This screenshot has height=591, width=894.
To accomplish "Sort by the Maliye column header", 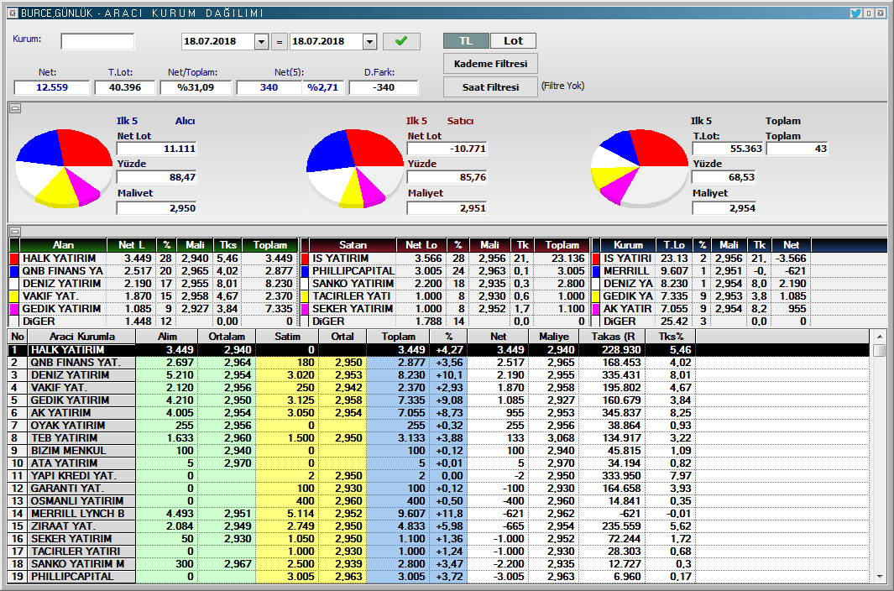I will click(x=554, y=337).
